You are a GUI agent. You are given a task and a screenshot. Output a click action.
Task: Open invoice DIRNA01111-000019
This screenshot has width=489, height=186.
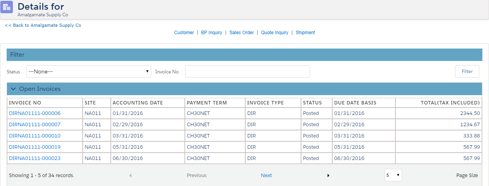35,147
